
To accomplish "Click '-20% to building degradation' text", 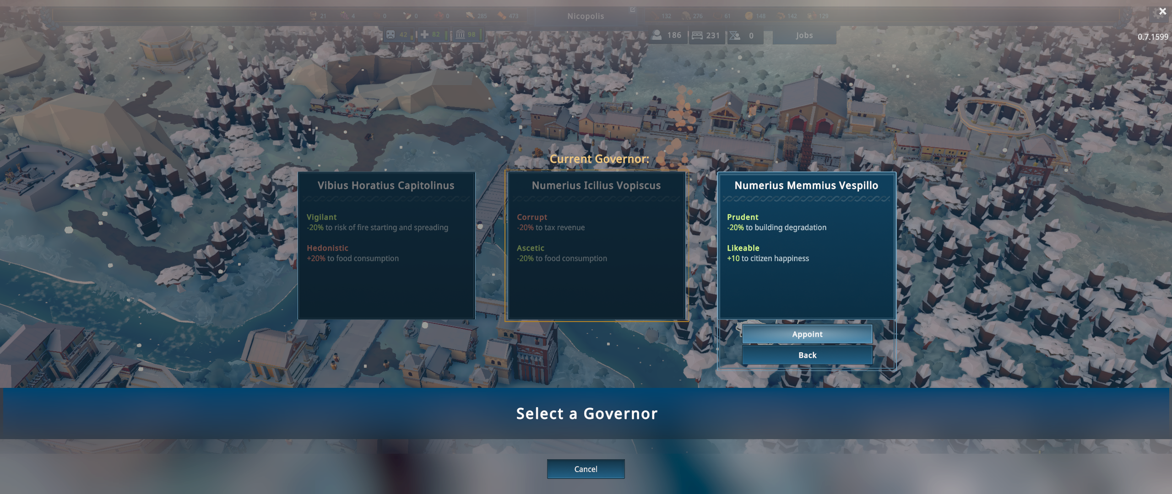I will click(x=776, y=227).
